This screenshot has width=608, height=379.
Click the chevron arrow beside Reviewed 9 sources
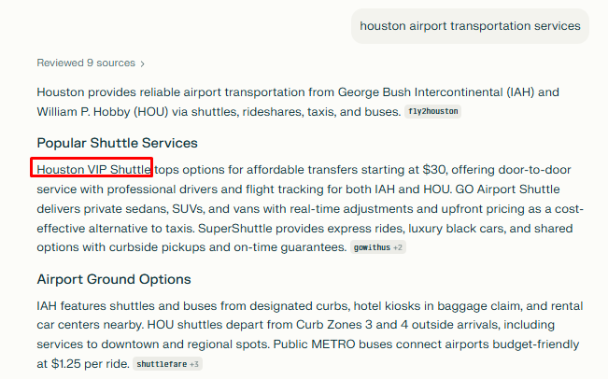(x=143, y=63)
